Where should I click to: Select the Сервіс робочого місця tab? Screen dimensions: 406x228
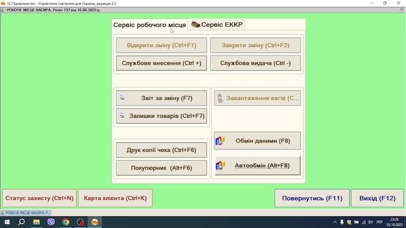(x=150, y=25)
